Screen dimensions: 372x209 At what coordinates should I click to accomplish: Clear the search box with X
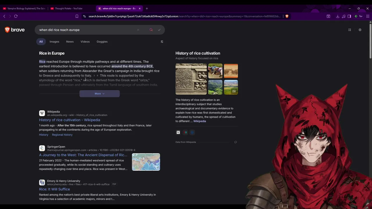click(x=138, y=30)
